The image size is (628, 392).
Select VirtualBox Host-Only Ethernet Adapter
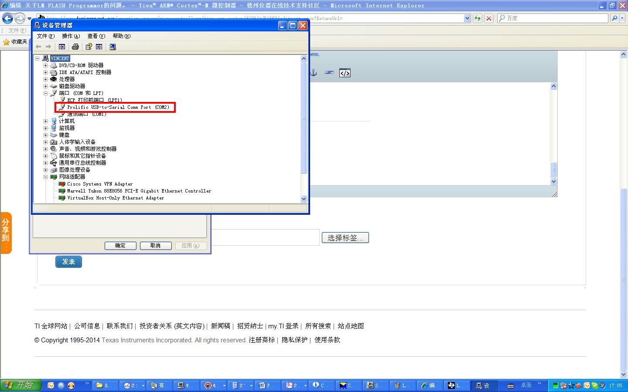116,198
